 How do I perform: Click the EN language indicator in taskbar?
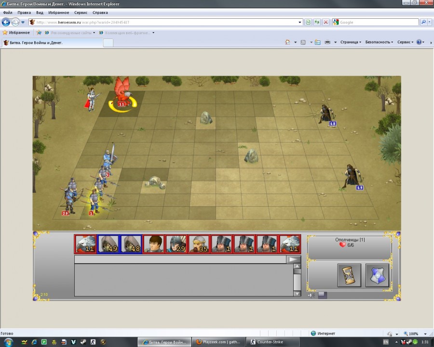(386, 342)
